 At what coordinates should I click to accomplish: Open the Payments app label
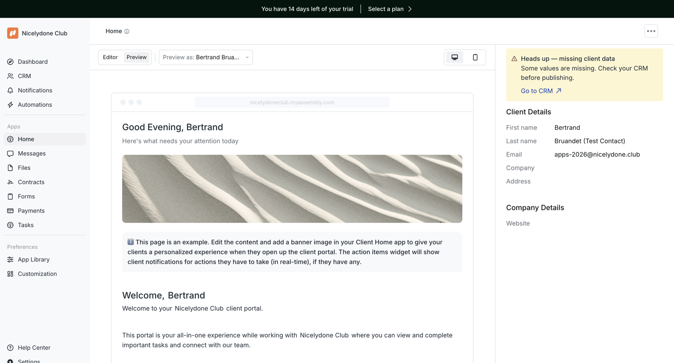pos(31,210)
